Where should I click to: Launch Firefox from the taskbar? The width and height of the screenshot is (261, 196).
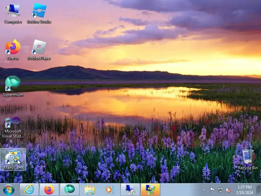(49, 189)
